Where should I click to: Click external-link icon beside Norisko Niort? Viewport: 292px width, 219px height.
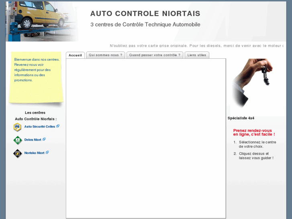pos(47,152)
